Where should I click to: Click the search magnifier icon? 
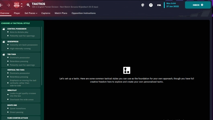pyautogui.click(x=28, y=5)
